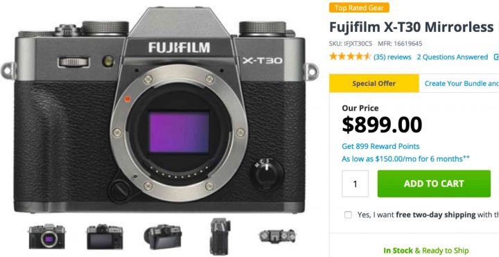This screenshot has width=499, height=257.
Task: Open the Special Offer tab
Action: pos(374,83)
